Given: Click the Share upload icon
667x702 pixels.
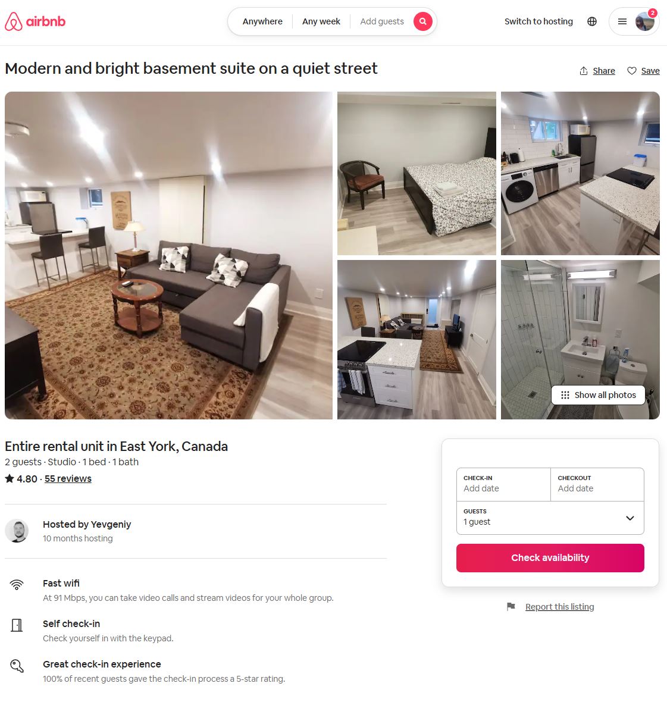Looking at the screenshot, I should click(x=583, y=71).
